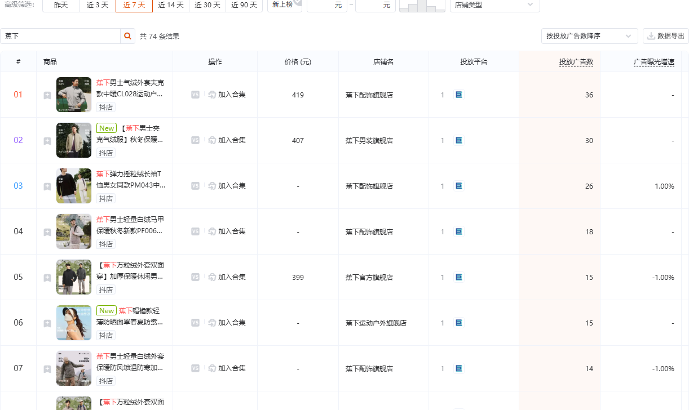689x410 pixels.
Task: Click the download icon on 数据导出
Action: (x=651, y=36)
